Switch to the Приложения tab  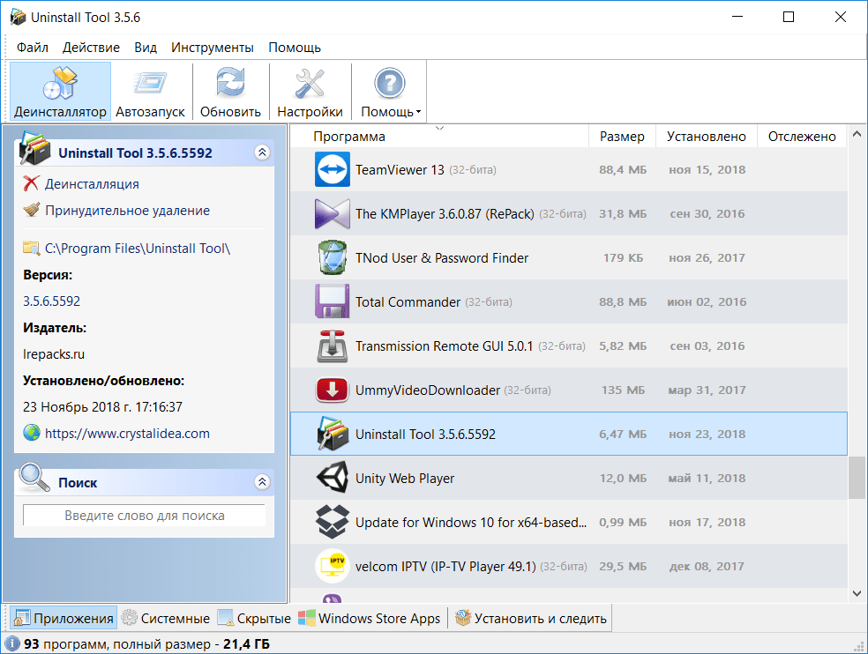point(64,618)
